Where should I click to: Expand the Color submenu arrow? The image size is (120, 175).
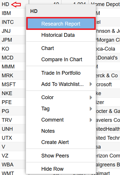[91, 97]
